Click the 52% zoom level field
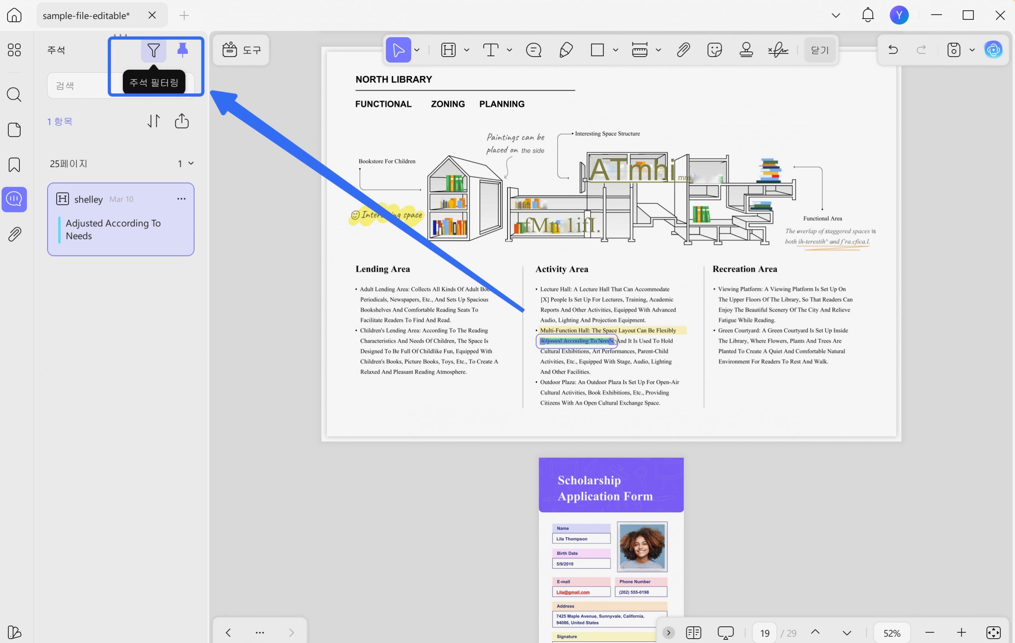This screenshot has width=1015, height=643. tap(892, 633)
